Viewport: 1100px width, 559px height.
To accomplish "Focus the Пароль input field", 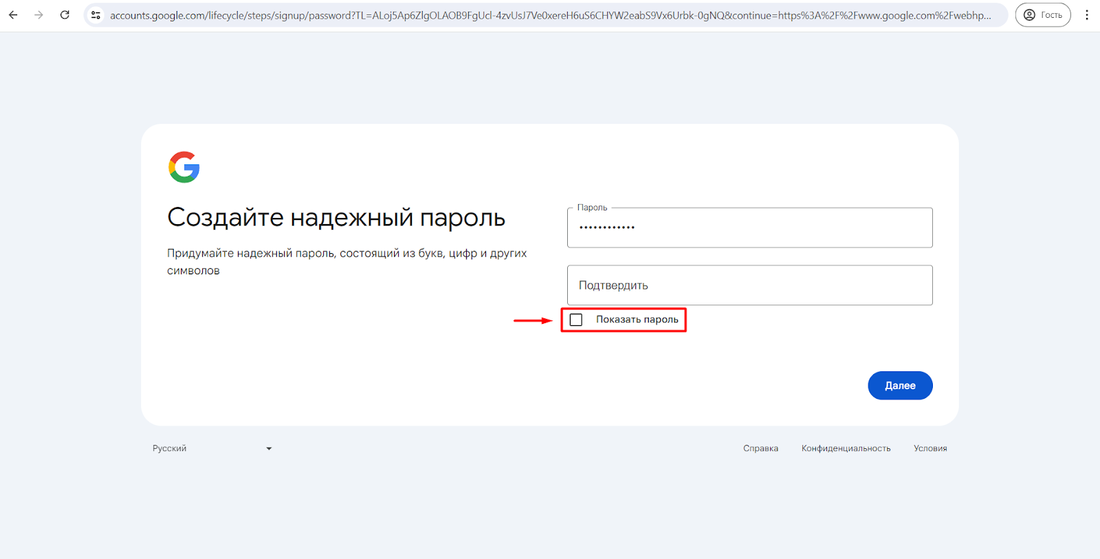I will [x=749, y=228].
